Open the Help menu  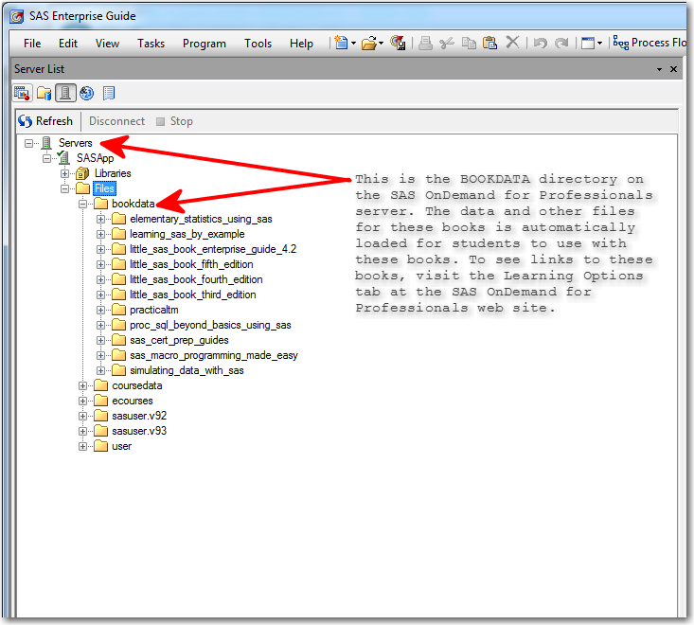301,44
